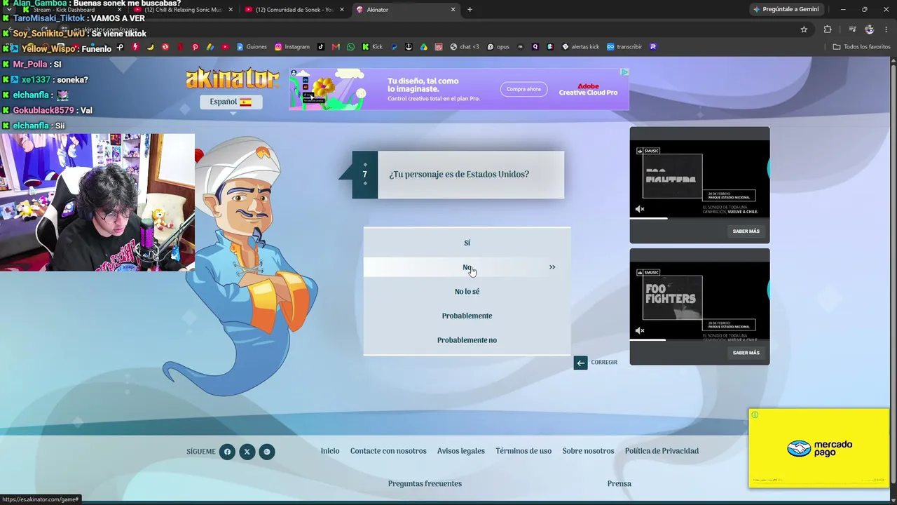Open the Google Drive bookmark icon
The width and height of the screenshot is (897, 505).
pyautogui.click(x=424, y=47)
